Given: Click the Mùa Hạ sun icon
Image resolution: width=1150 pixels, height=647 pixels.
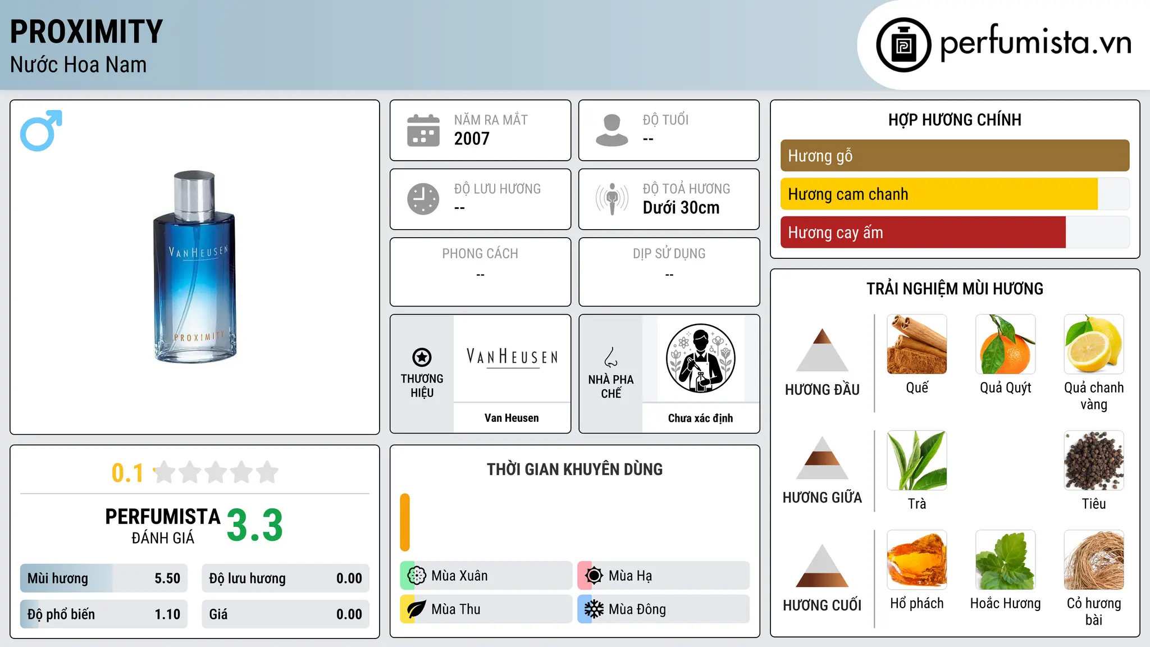Looking at the screenshot, I should [594, 576].
